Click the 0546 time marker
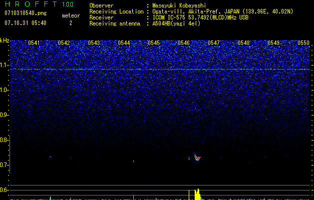The height and width of the screenshot is (200, 314). [x=184, y=43]
